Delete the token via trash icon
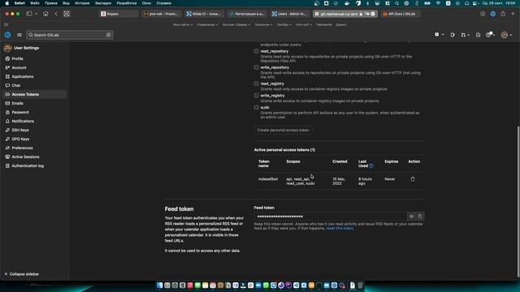520x292 pixels. 413,179
